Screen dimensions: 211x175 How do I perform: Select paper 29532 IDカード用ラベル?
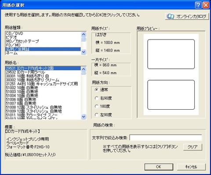point(43,72)
